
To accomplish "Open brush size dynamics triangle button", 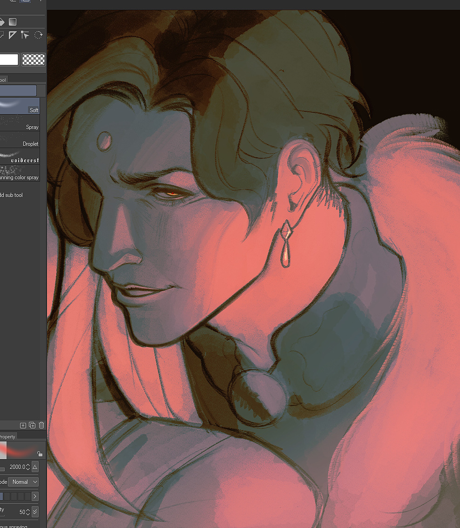I will click(35, 467).
